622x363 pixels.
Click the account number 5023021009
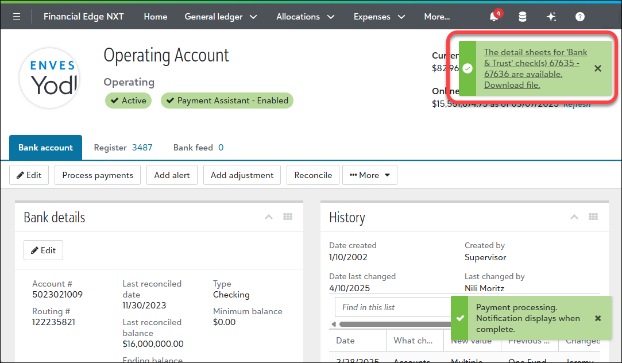(x=57, y=295)
